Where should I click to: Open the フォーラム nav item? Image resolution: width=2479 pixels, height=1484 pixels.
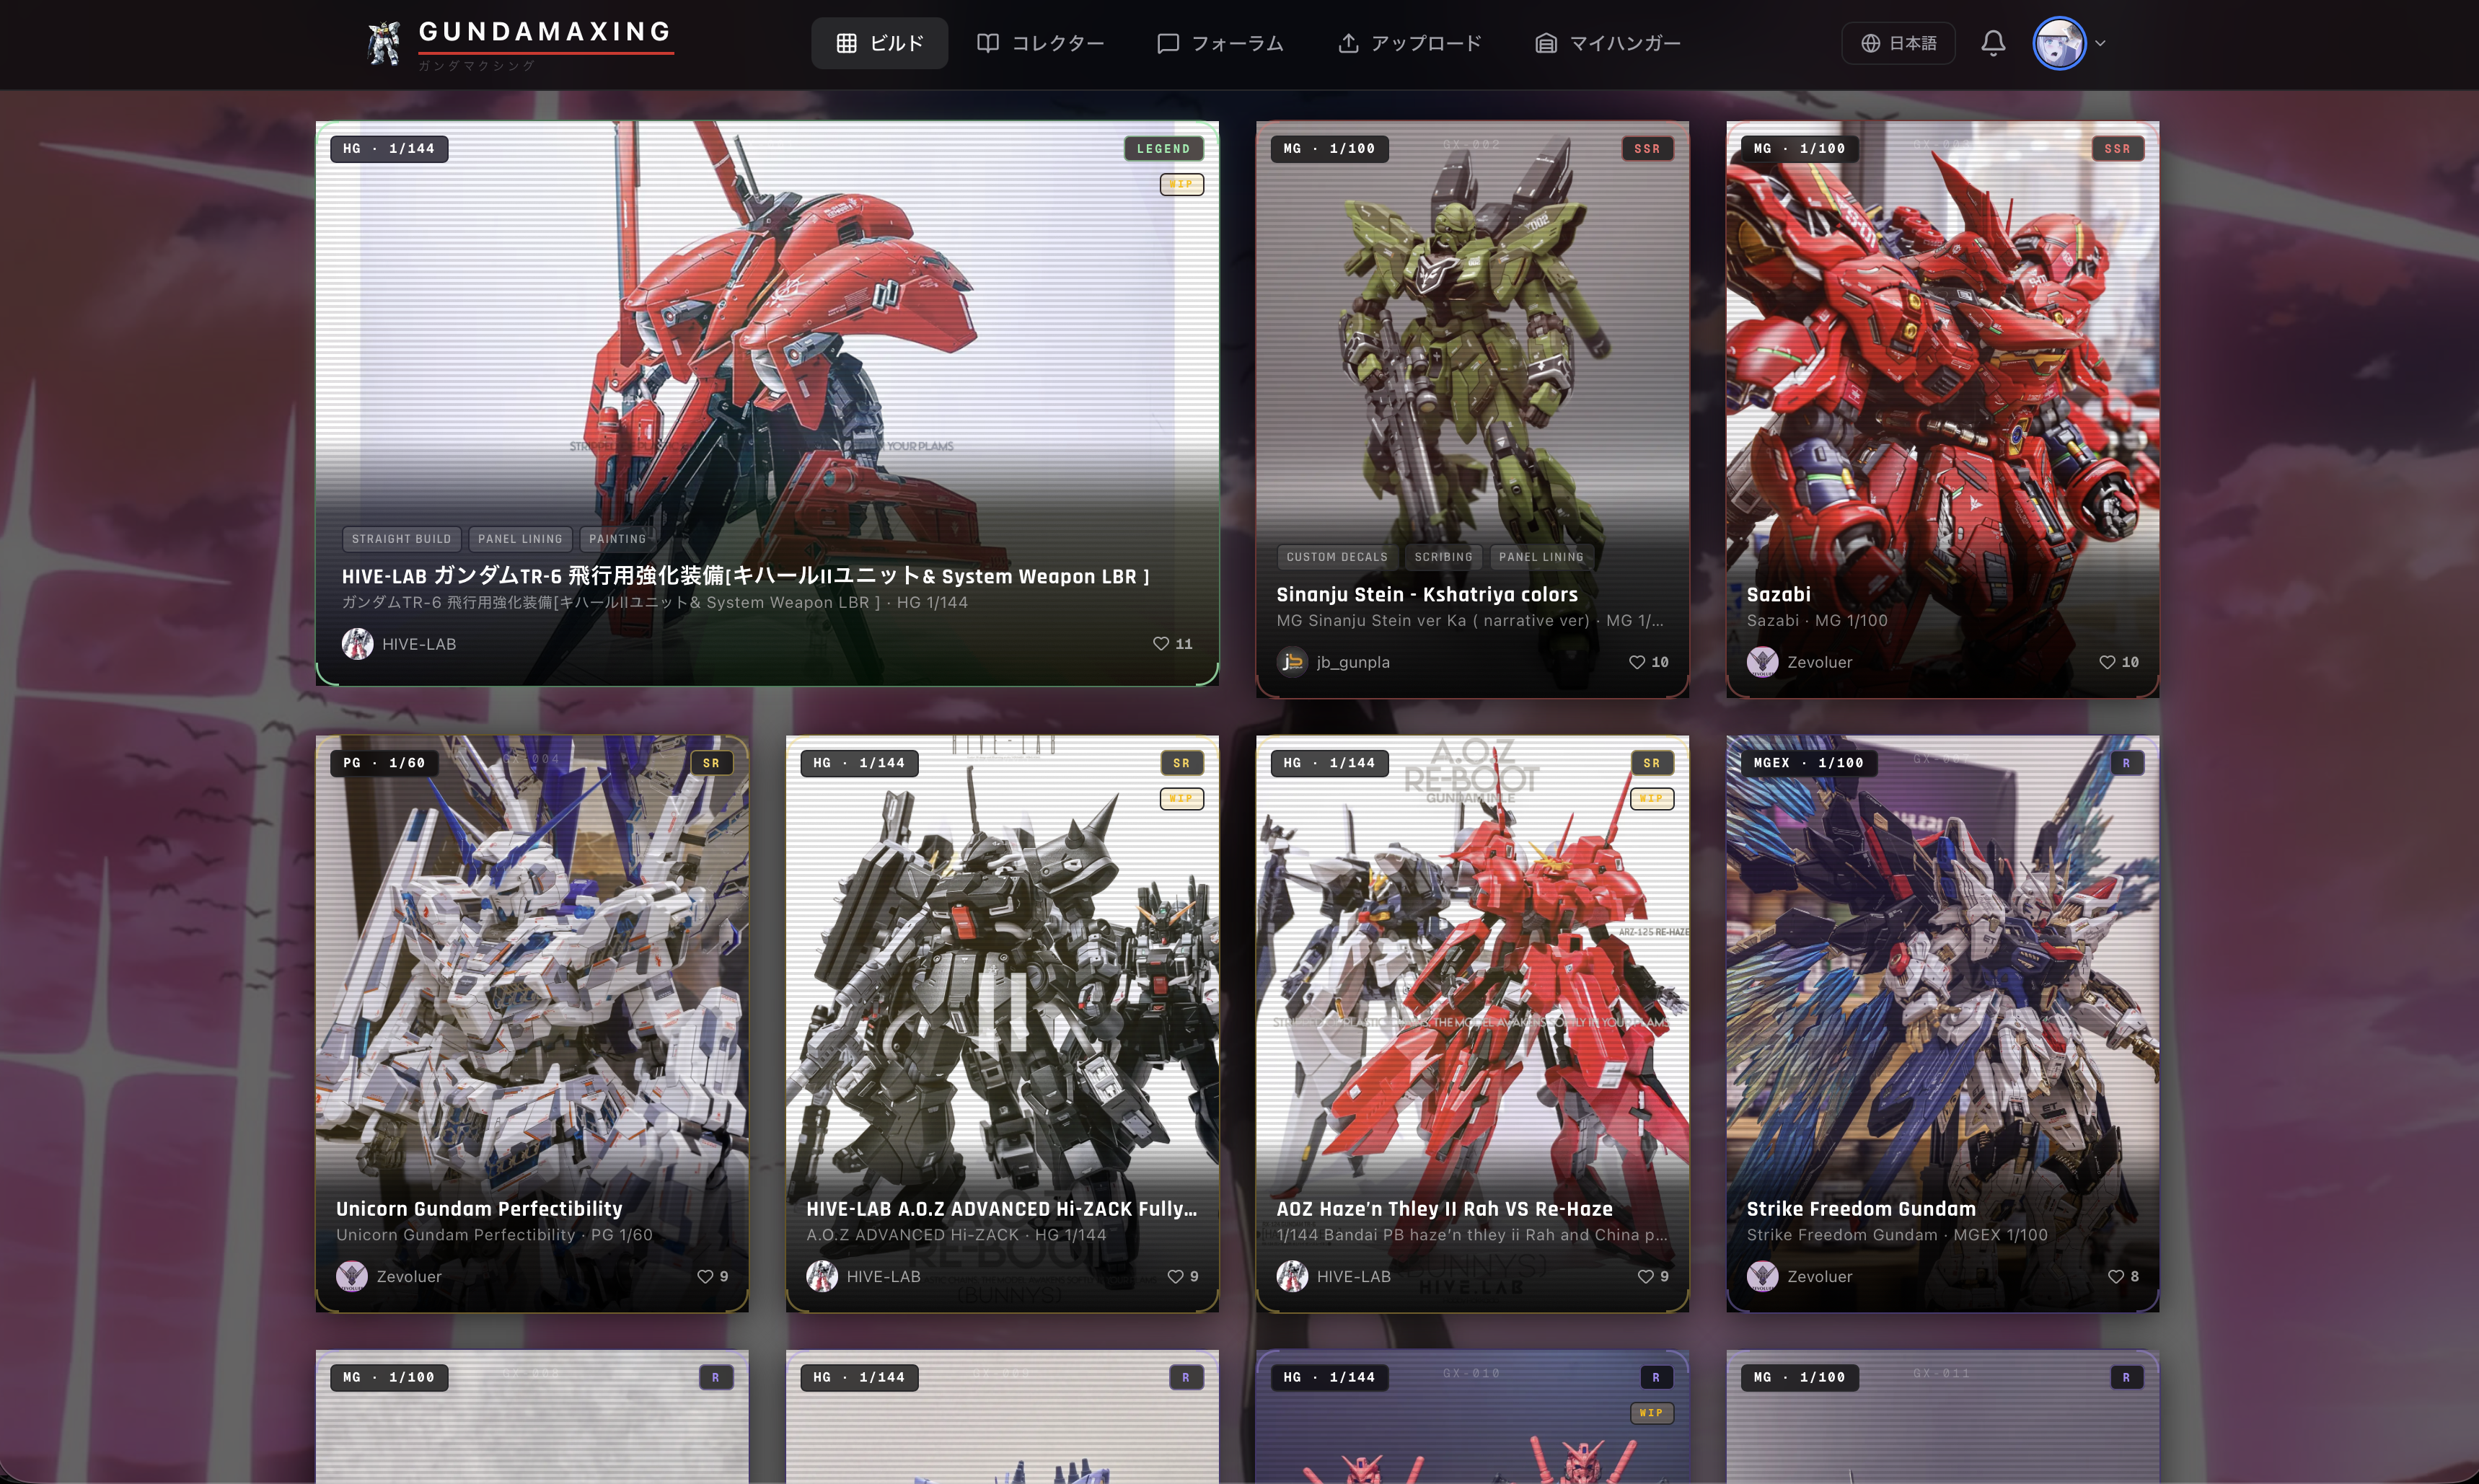click(x=1220, y=43)
